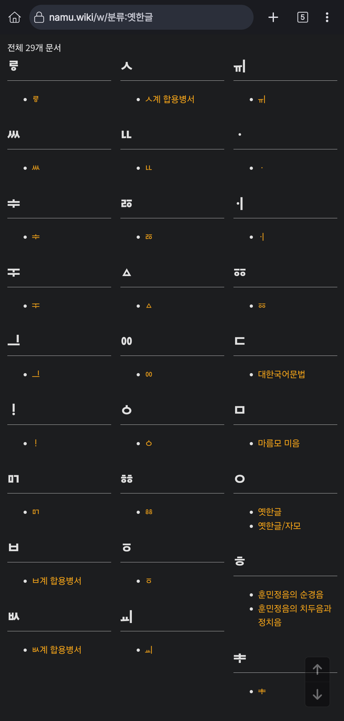Open the 마름모 미음 article

coord(279,443)
